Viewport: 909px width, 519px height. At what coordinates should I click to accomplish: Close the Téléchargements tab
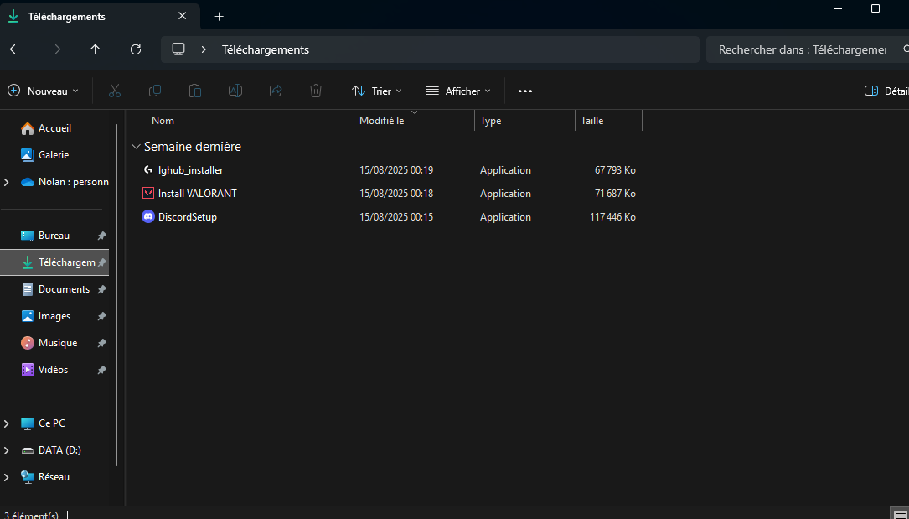coord(182,16)
